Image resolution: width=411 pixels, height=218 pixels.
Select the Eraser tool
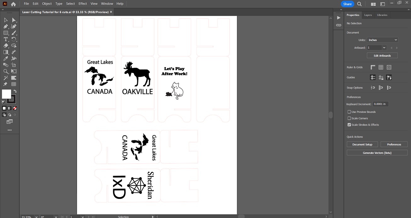(6, 46)
